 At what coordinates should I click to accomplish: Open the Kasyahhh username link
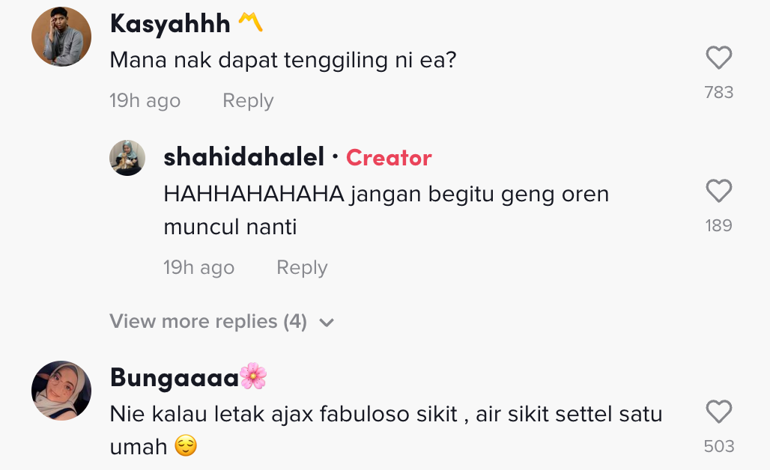pos(170,23)
